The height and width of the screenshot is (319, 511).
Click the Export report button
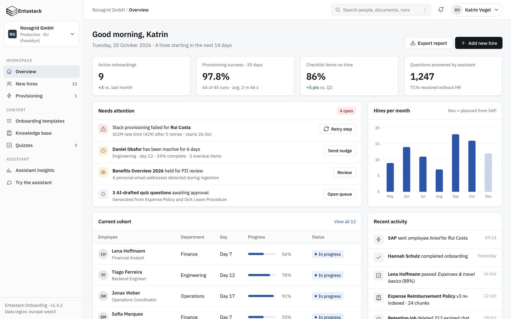[428, 43]
